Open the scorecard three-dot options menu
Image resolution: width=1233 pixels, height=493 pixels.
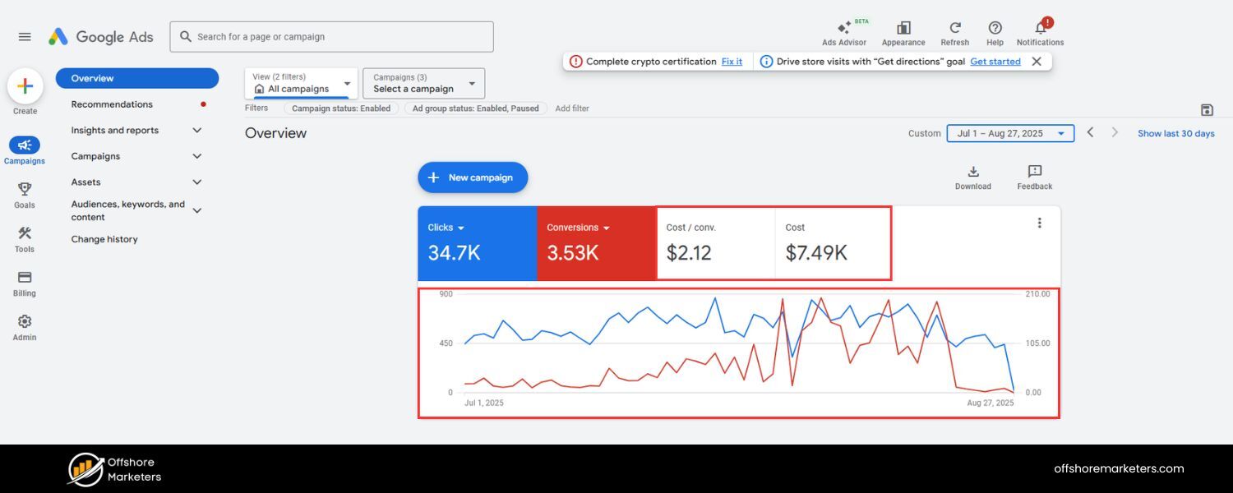tap(1039, 222)
